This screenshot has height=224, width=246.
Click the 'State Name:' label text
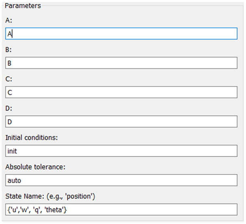25,196
